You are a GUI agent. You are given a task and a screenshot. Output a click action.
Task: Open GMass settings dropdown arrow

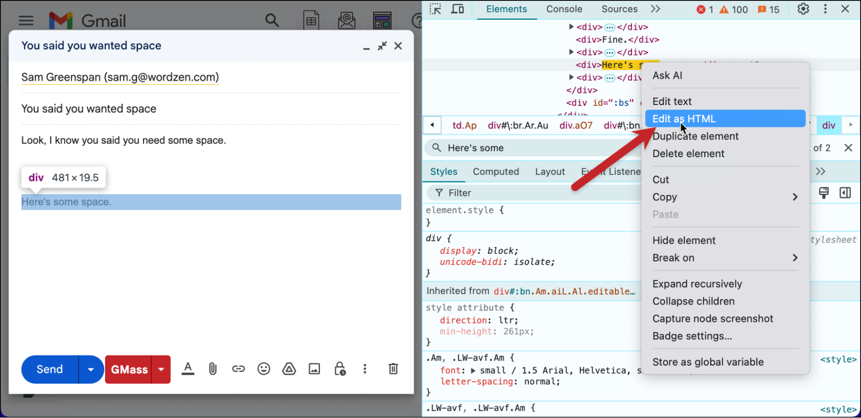(161, 369)
